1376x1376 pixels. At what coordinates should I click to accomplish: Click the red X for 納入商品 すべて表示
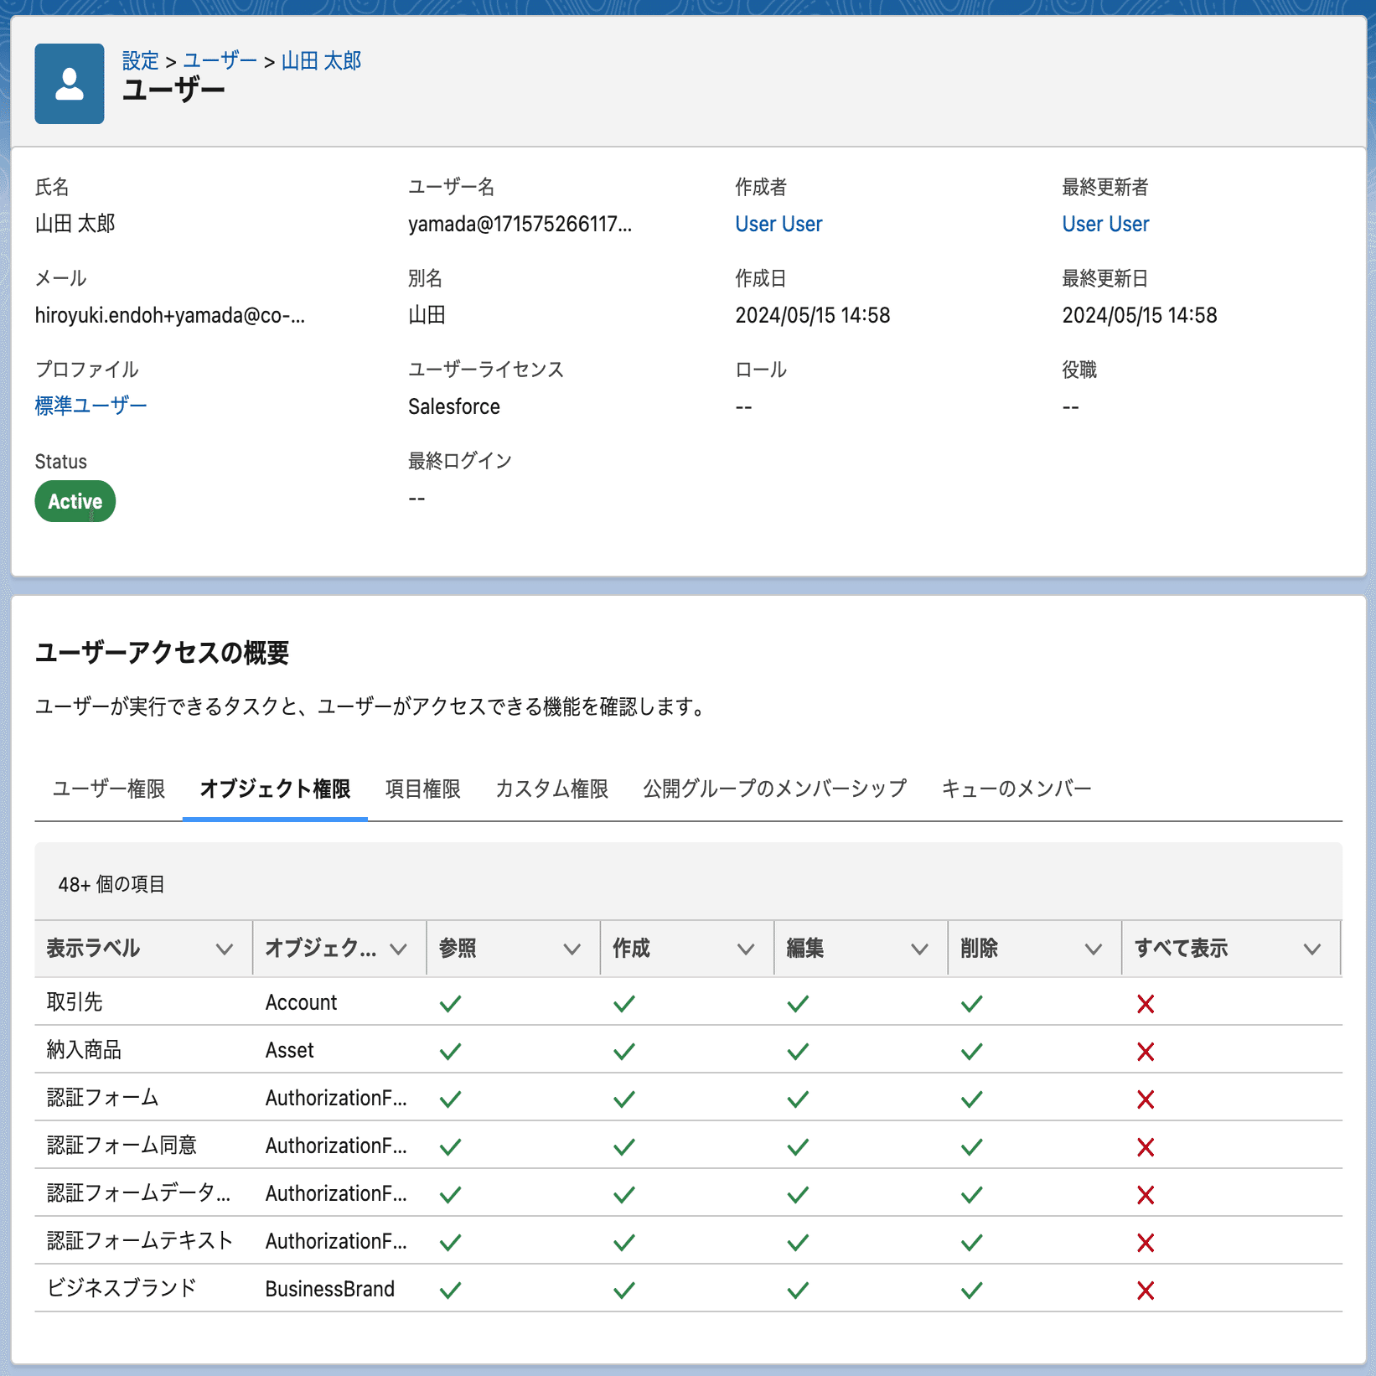tap(1146, 1050)
